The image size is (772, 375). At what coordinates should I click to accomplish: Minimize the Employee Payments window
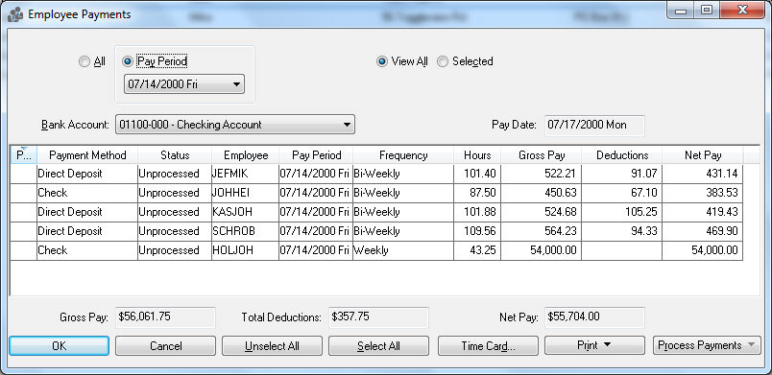[x=682, y=10]
